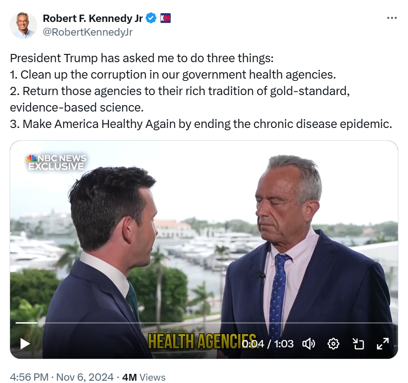This screenshot has width=408, height=383.
Task: Toggle fullscreen video mode
Action: (x=383, y=344)
